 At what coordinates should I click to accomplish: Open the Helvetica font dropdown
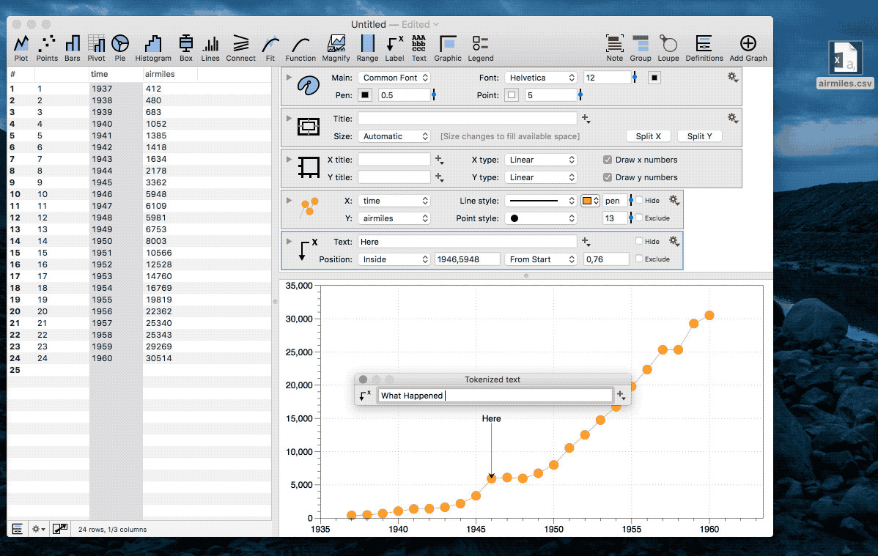[x=541, y=77]
